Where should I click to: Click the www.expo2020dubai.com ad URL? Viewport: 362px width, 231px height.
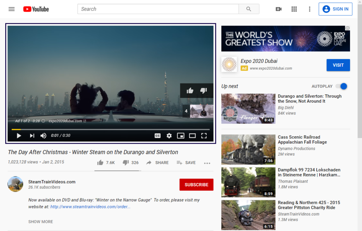coord(271,68)
